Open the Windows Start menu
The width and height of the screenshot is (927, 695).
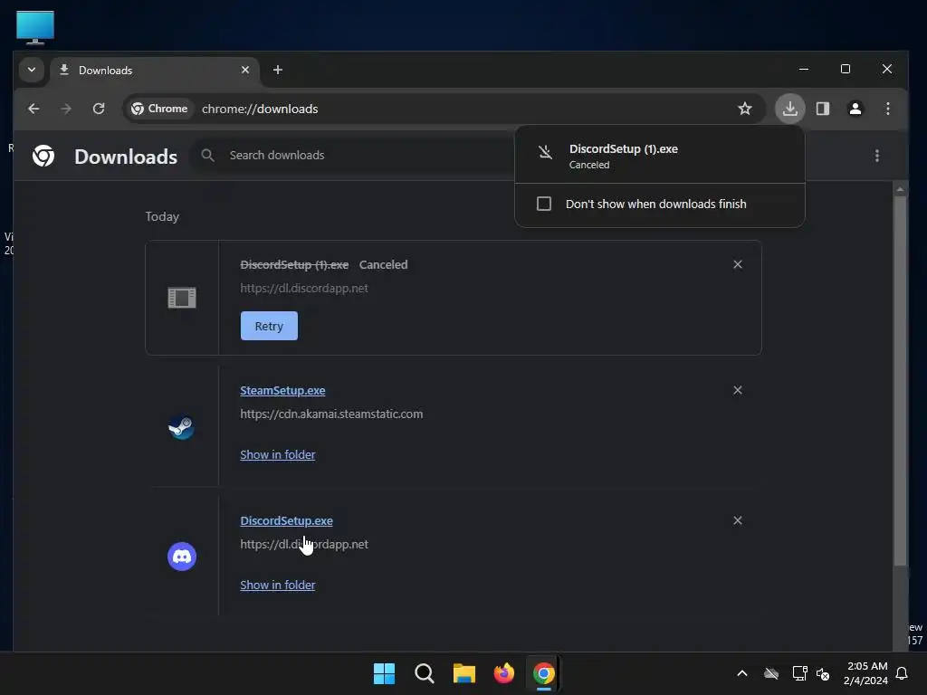click(384, 673)
